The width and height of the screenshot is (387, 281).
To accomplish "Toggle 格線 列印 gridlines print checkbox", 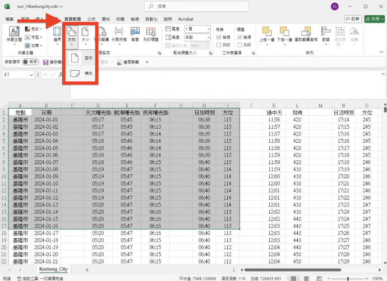I will point(219,45).
